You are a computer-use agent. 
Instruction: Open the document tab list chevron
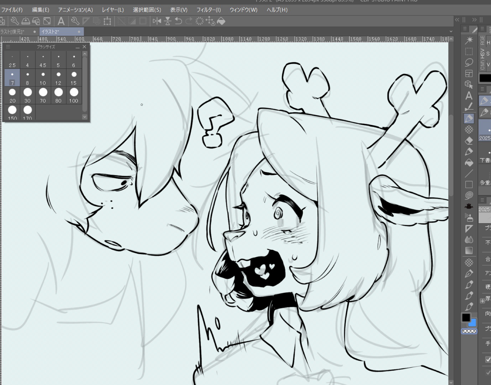coord(451,32)
